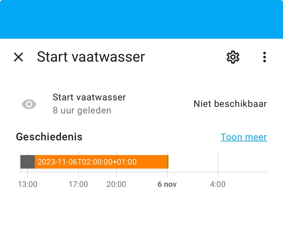Click the gray segment of history bar
Viewport: 283px width, 226px height.
point(28,162)
